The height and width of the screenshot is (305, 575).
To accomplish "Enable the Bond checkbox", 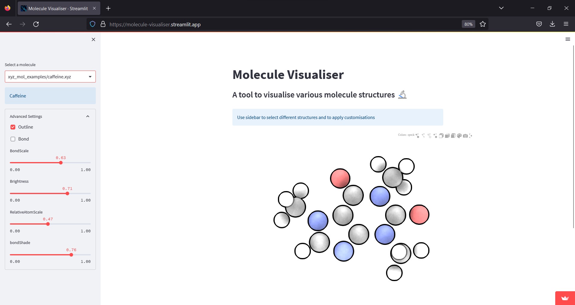I will (13, 139).
